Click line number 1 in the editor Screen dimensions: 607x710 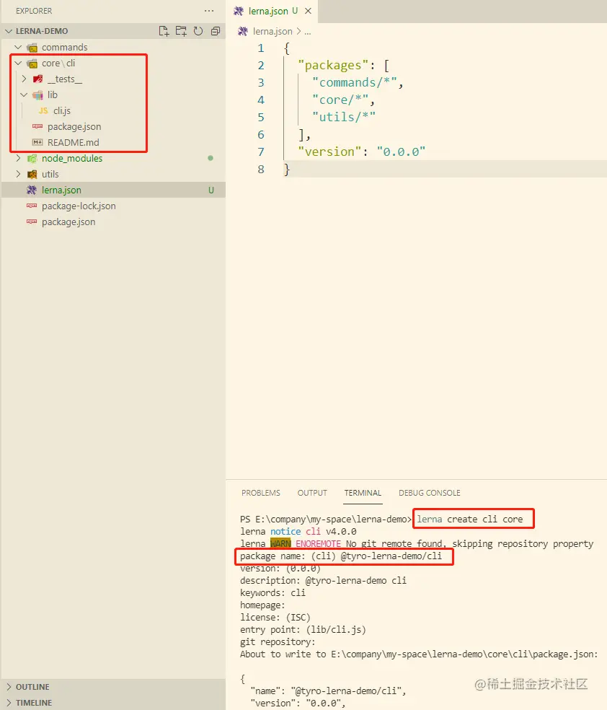[260, 48]
